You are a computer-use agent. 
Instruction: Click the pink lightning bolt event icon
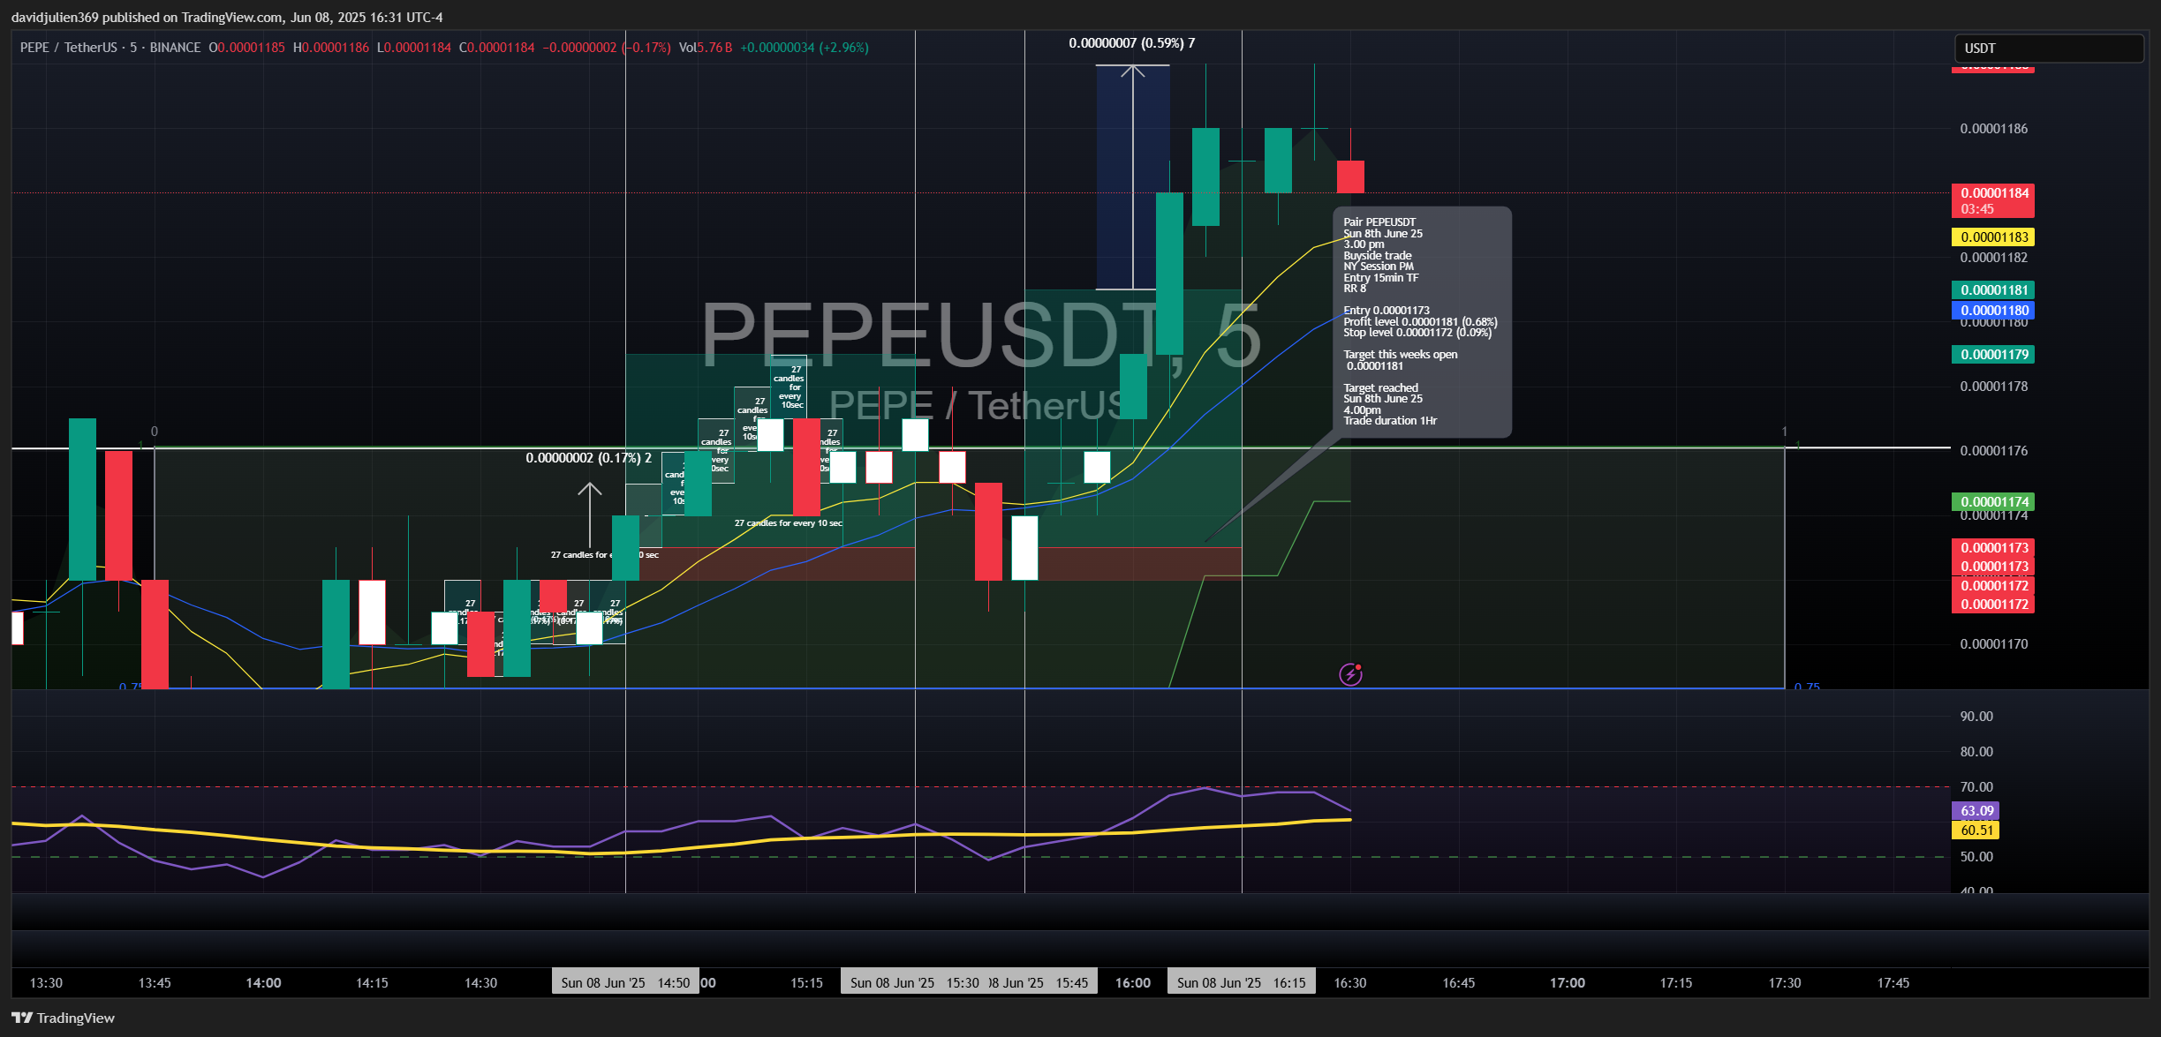click(1350, 674)
